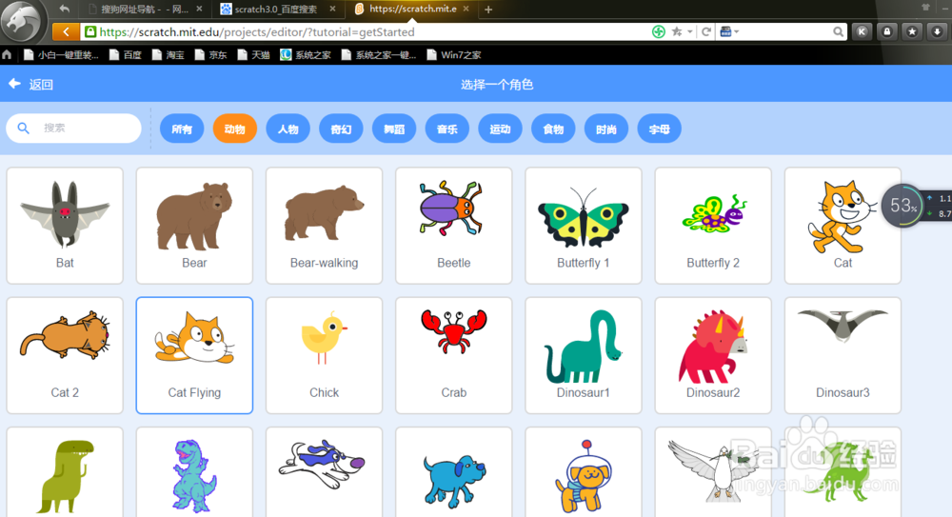Bookmark page with the star icon
This screenshot has height=517, width=952.
coord(676,31)
